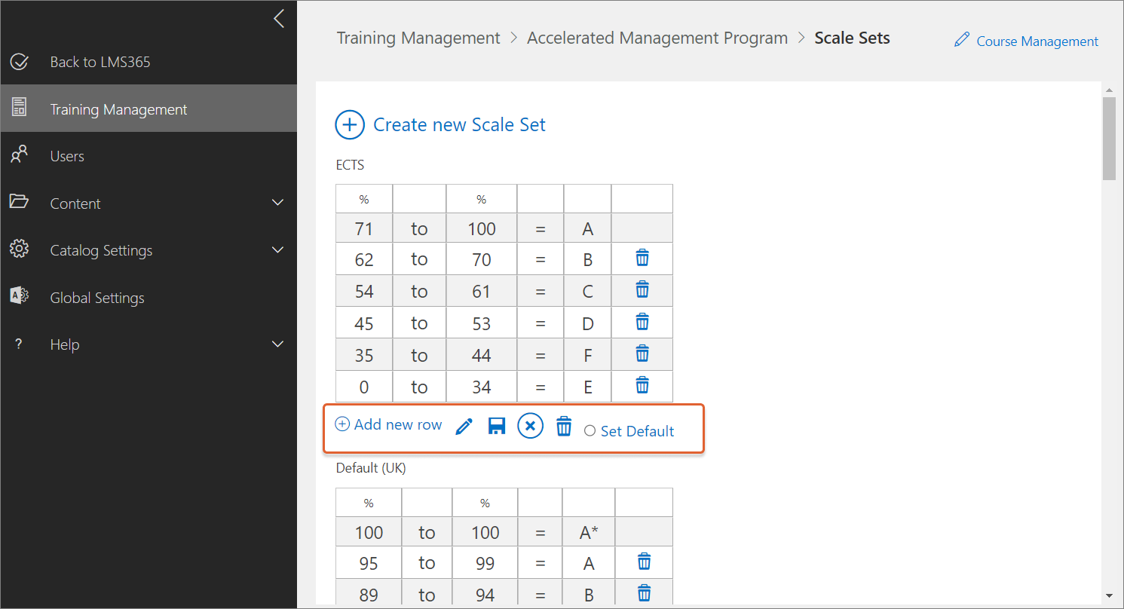Expand the Content sidebar menu
The height and width of the screenshot is (609, 1124).
277,203
